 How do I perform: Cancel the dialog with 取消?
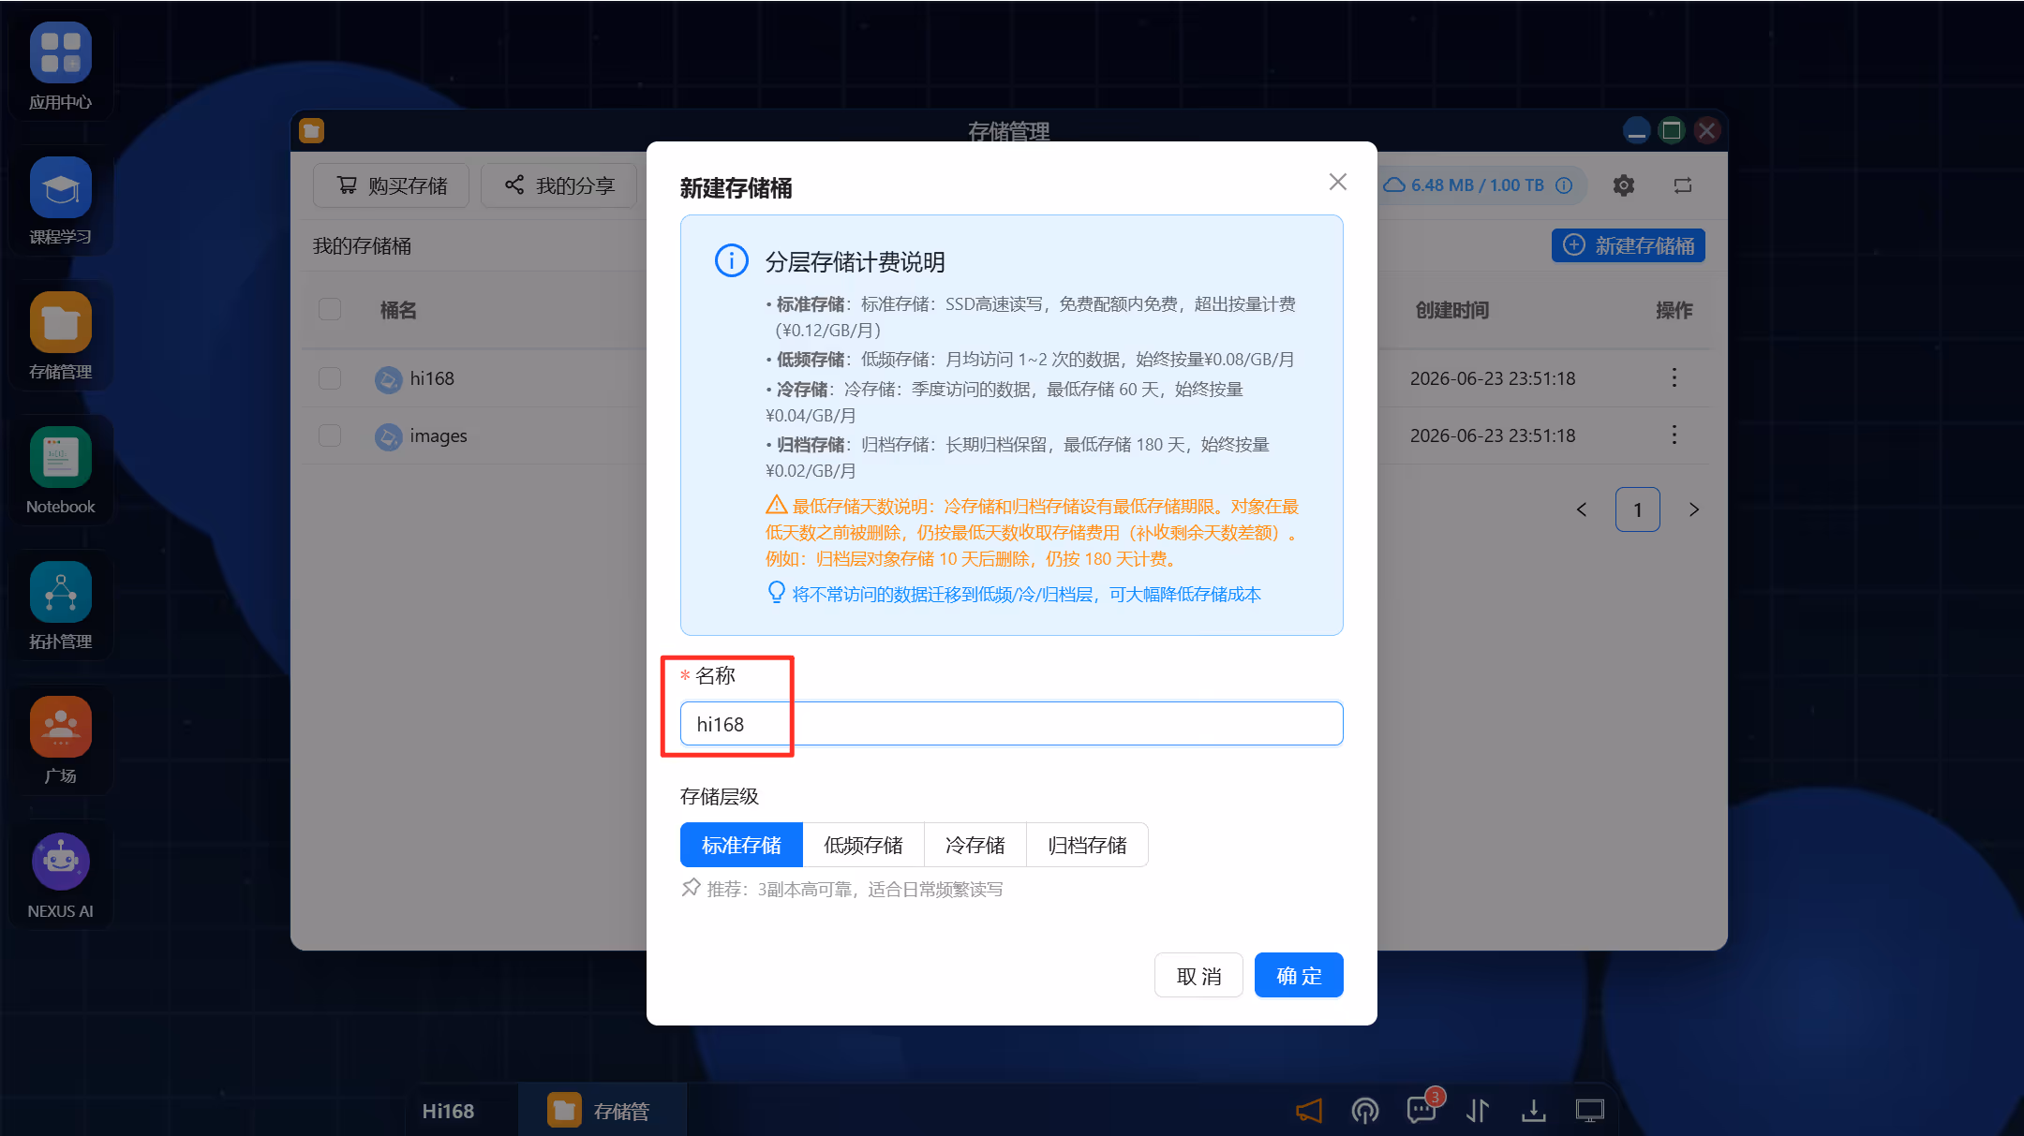coord(1198,975)
